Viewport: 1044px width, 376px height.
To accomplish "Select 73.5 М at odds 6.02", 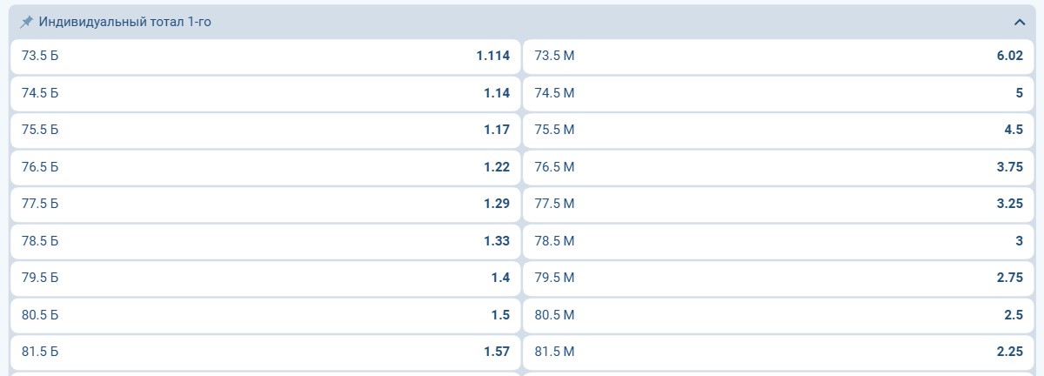I will coord(778,56).
